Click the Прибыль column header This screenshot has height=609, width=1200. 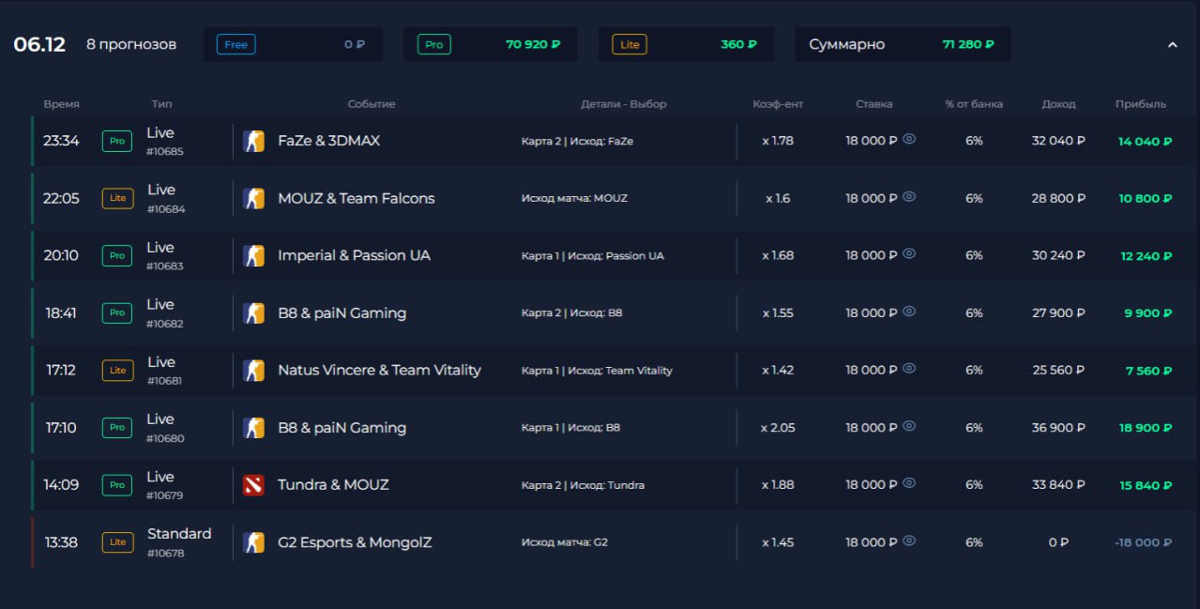coord(1140,104)
